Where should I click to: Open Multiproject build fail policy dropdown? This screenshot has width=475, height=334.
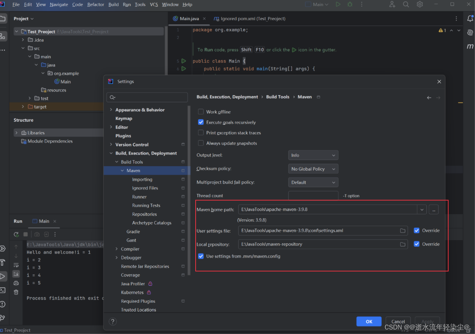click(x=313, y=182)
